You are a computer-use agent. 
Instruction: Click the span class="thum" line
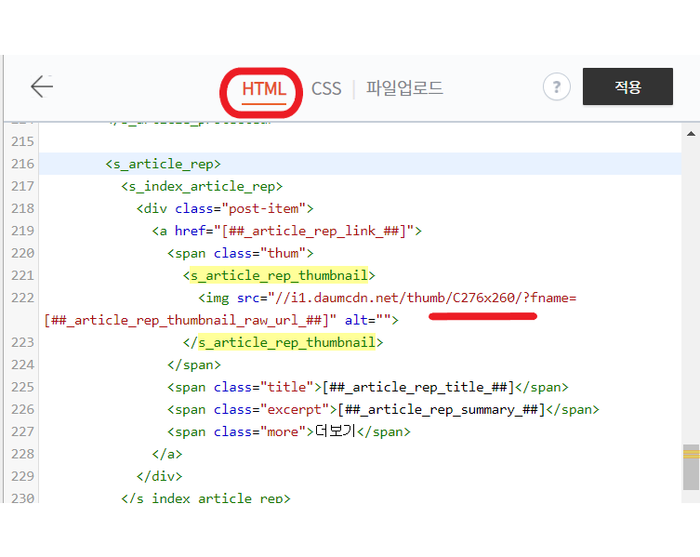[241, 253]
